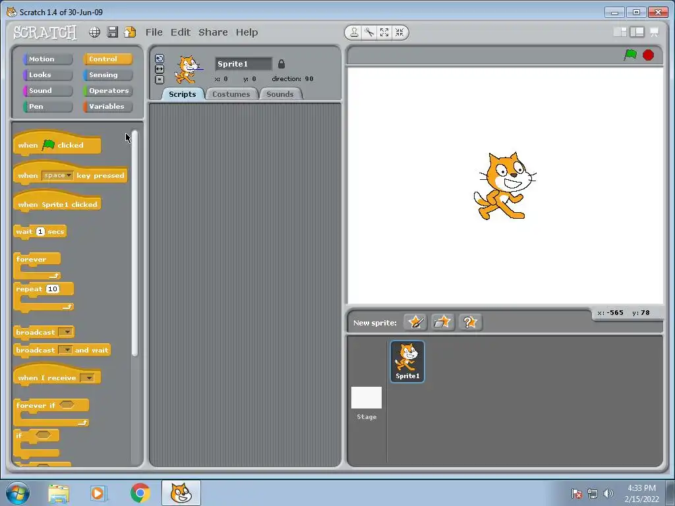Open the Operators blocks category
Viewport: 675px width, 506px height.
[x=107, y=91]
